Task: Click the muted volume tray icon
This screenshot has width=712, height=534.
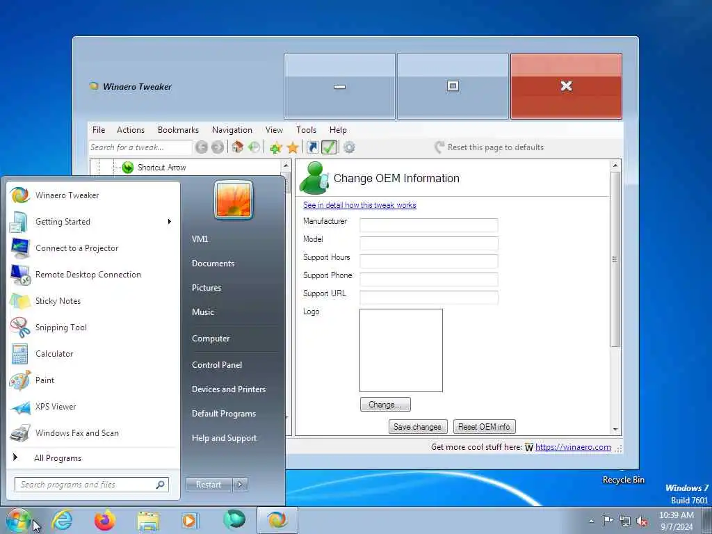Action: (642, 521)
